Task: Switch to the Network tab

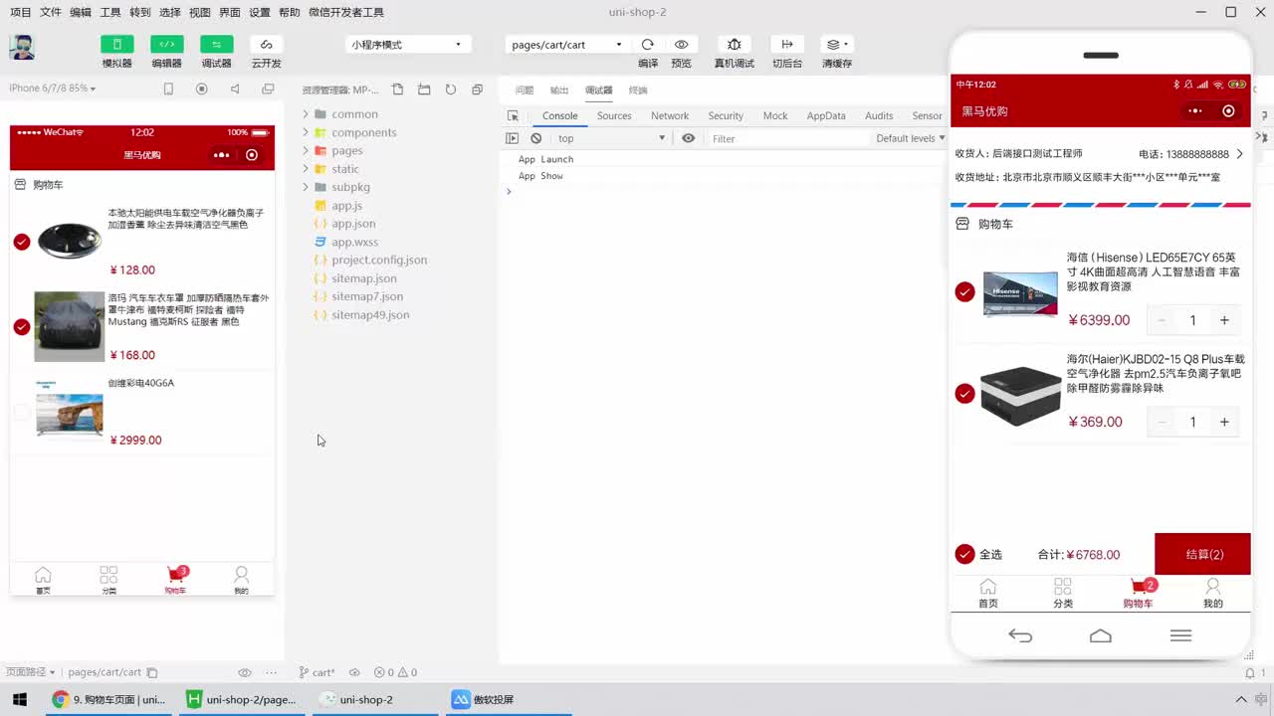Action: [x=670, y=115]
